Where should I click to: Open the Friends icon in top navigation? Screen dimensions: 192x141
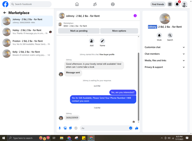point(95,4)
